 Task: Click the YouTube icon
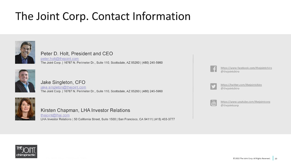[x=213, y=103]
